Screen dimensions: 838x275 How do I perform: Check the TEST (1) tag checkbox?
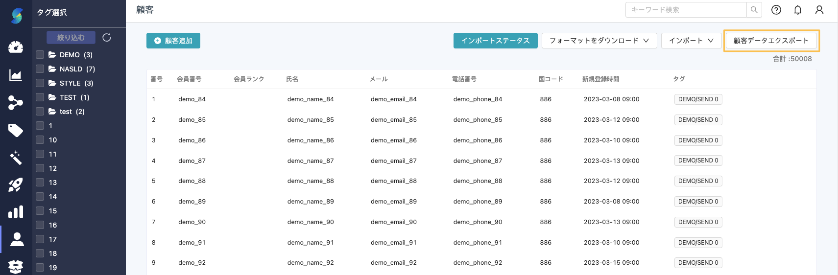pyautogui.click(x=40, y=97)
